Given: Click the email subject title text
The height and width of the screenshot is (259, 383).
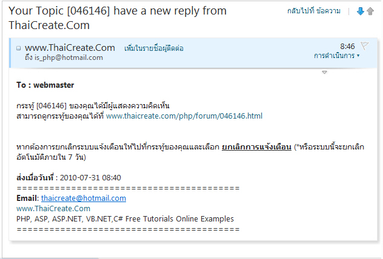Looking at the screenshot, I should click(x=118, y=18).
